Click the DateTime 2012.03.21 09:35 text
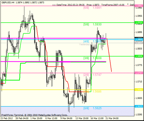Screen dimensions: 144x121 click(70, 5)
